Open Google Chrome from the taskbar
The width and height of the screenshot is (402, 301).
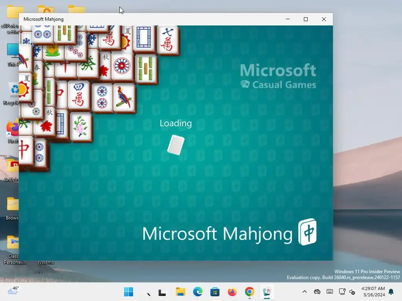(249, 292)
